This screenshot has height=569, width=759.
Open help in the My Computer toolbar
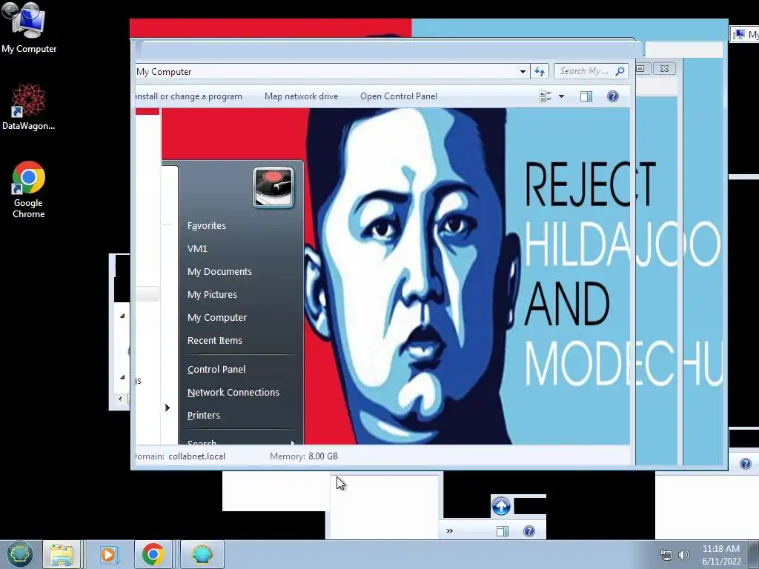613,96
